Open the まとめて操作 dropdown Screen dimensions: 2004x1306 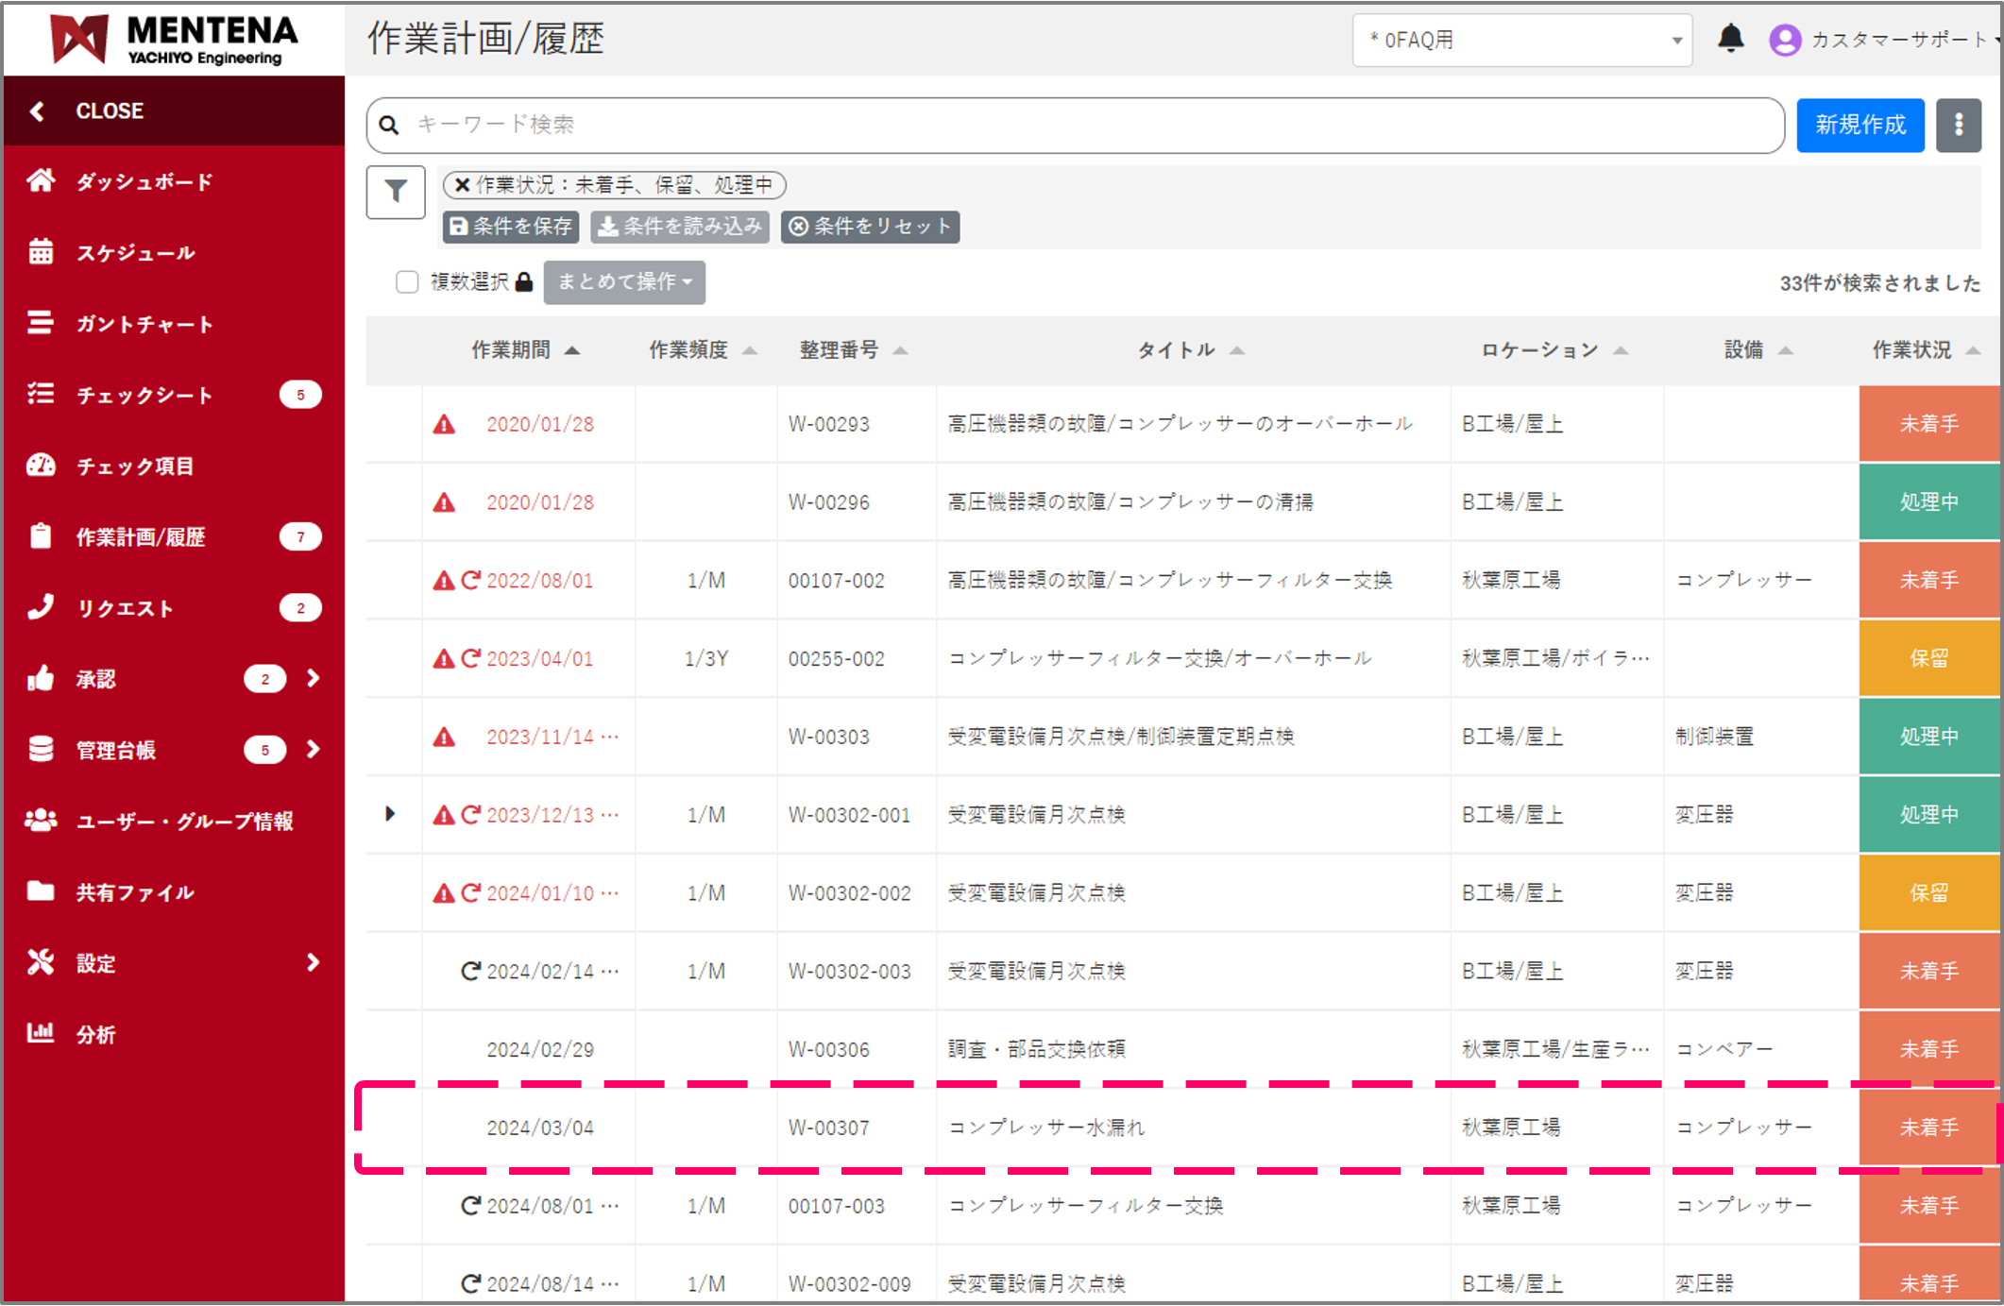pos(624,281)
